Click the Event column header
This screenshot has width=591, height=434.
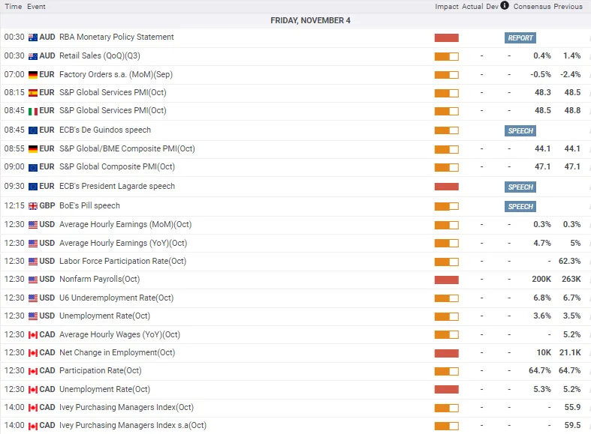click(x=36, y=7)
